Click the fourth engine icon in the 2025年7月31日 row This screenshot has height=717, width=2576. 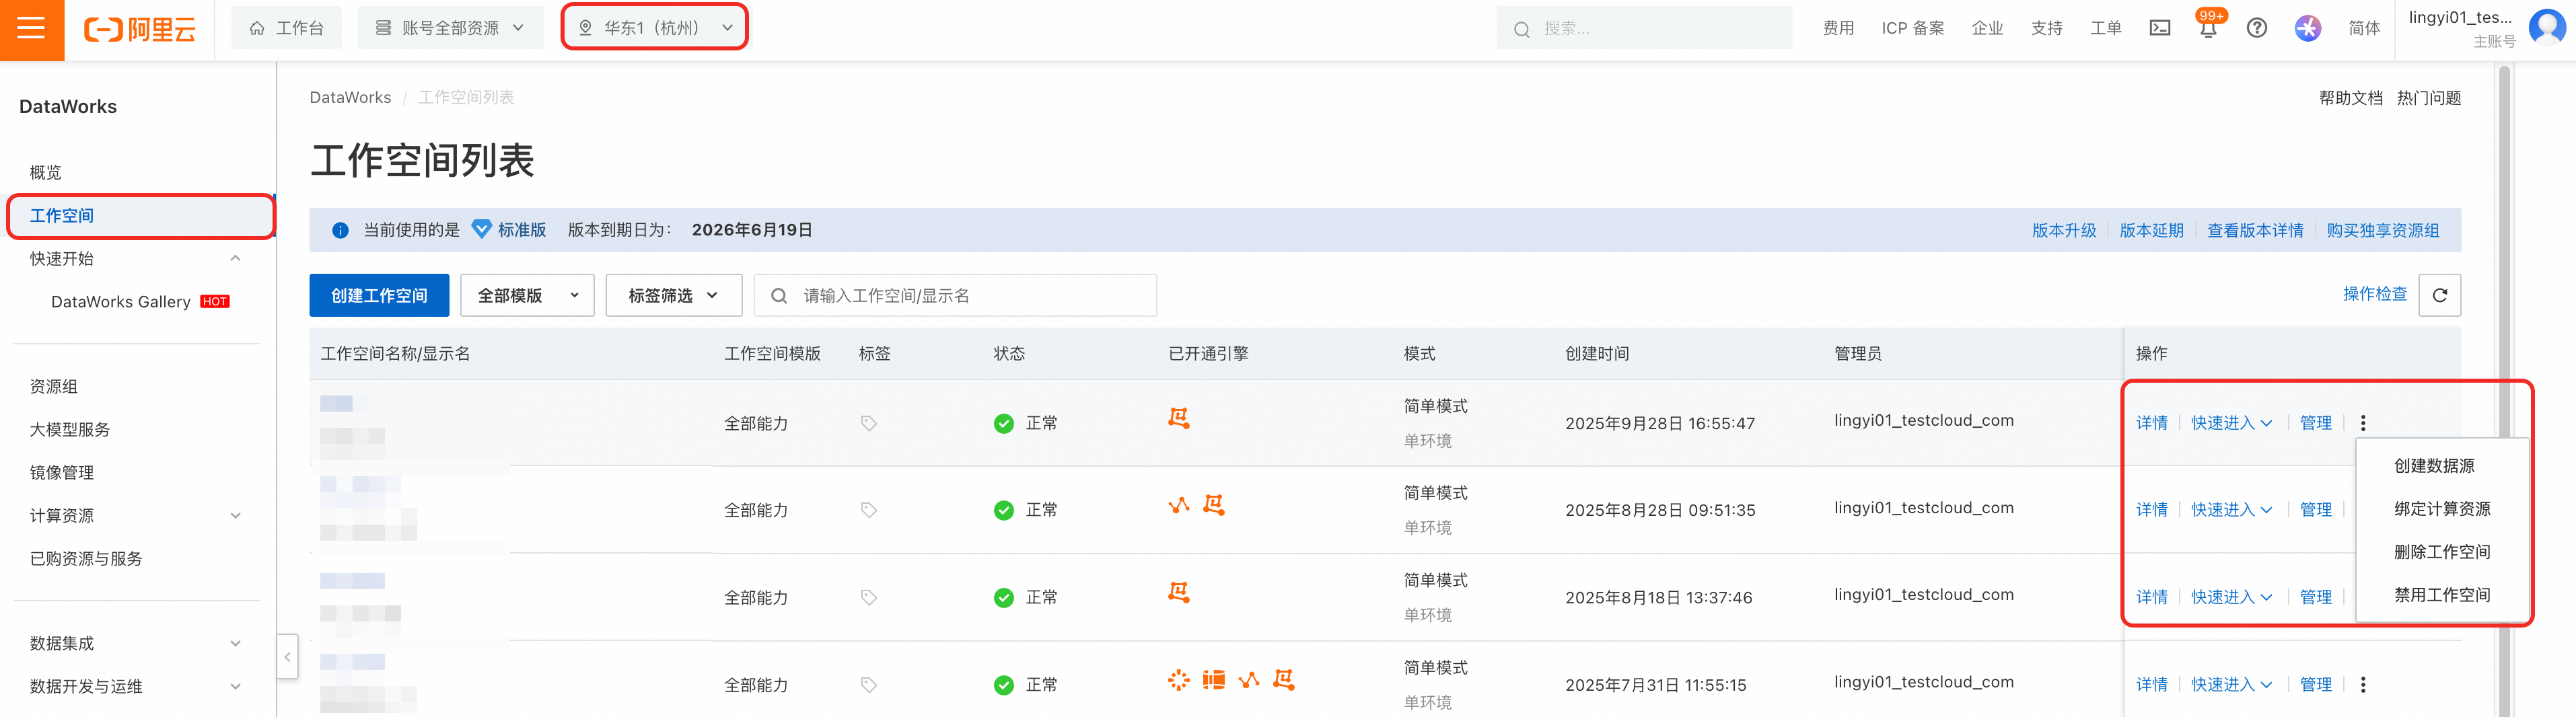point(1284,680)
